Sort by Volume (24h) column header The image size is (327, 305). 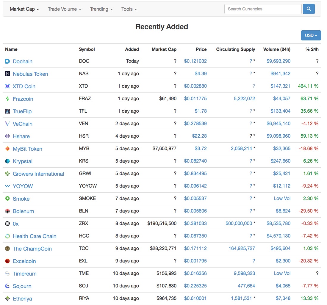[x=277, y=49]
